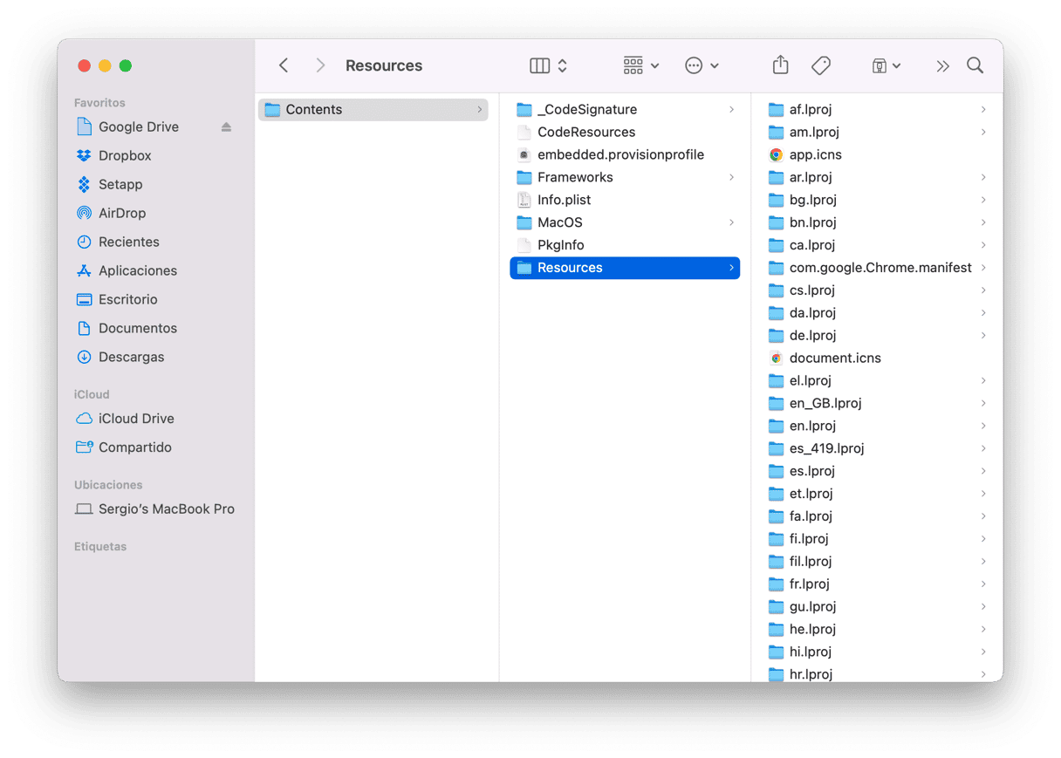This screenshot has width=1061, height=758.
Task: Select AirDrop in the sidebar
Action: 122,214
